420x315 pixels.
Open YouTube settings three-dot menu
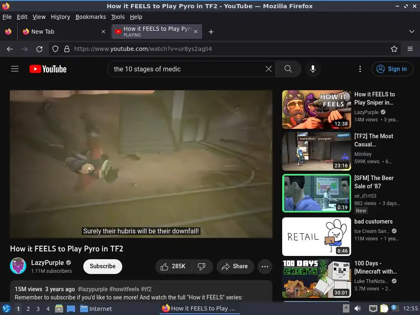point(360,69)
